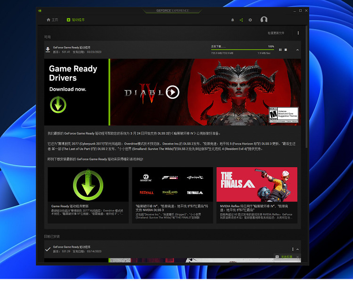Open settings via the gear icon
Screen dimensions: 353x281
[250, 20]
